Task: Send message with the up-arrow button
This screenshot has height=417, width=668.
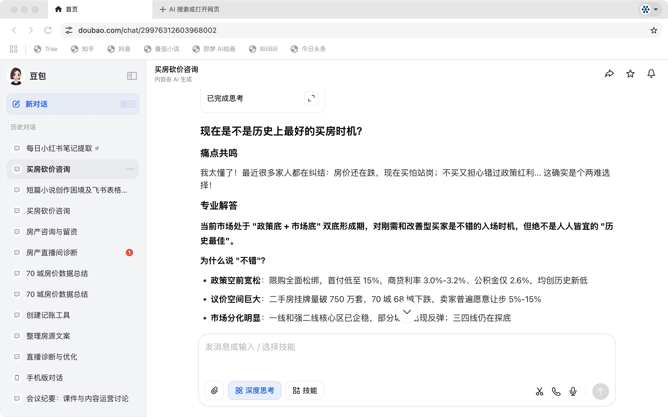Action: point(601,391)
